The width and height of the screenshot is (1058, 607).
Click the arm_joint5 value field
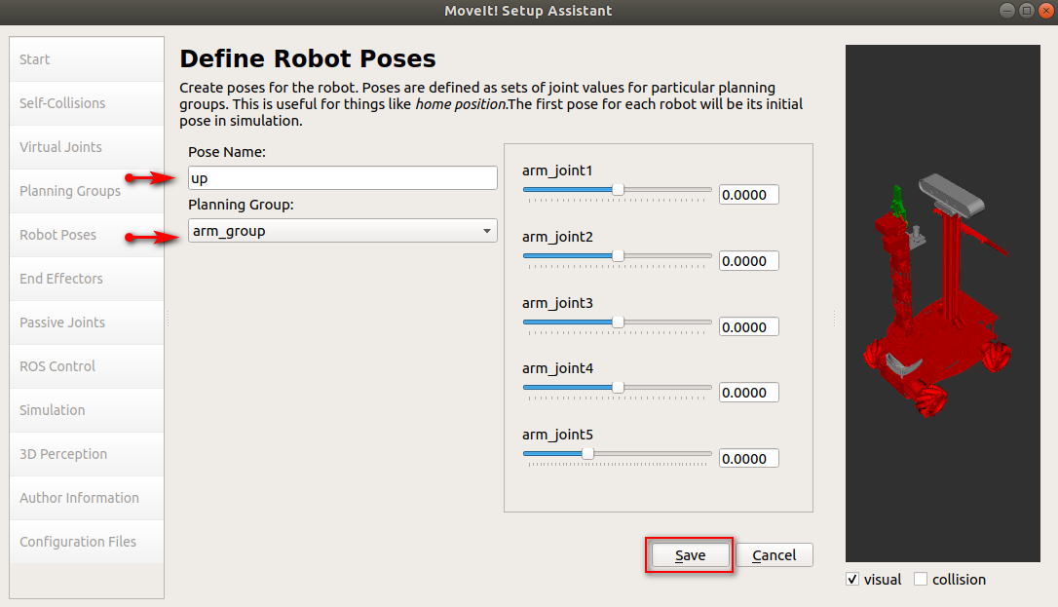click(749, 459)
